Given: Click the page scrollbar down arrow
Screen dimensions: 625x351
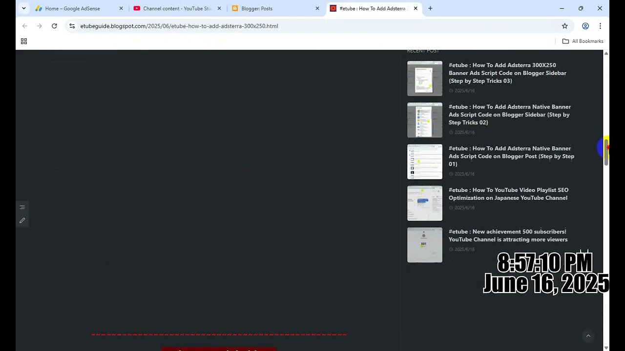Looking at the screenshot, I should coord(606,348).
